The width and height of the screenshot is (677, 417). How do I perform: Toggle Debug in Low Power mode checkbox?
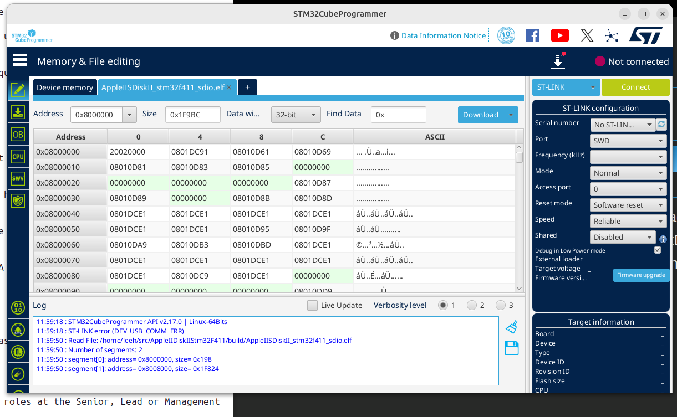[x=658, y=250]
